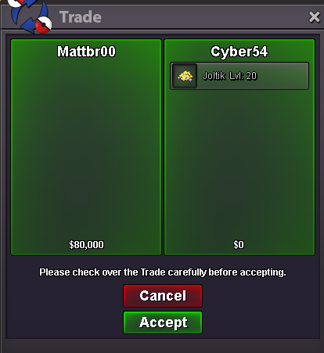Click the red Pokéball in the trade icon
324x353 pixels.
click(43, 25)
